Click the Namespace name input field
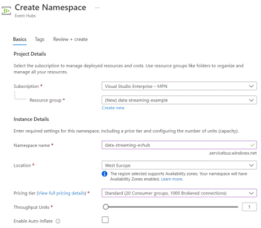The height and width of the screenshot is (228, 261). [179, 145]
